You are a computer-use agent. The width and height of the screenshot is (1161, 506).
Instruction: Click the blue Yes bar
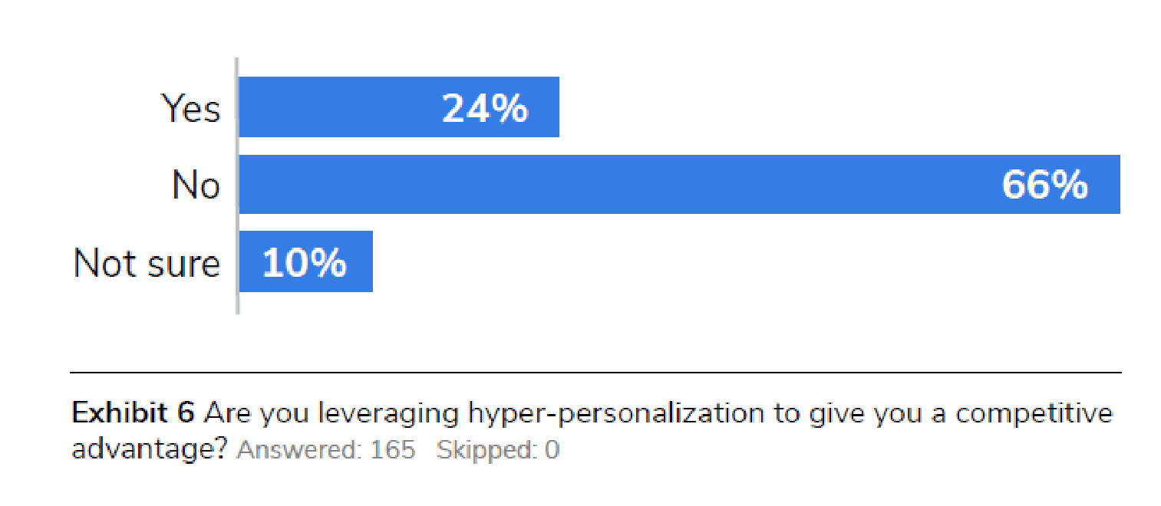[x=399, y=107]
